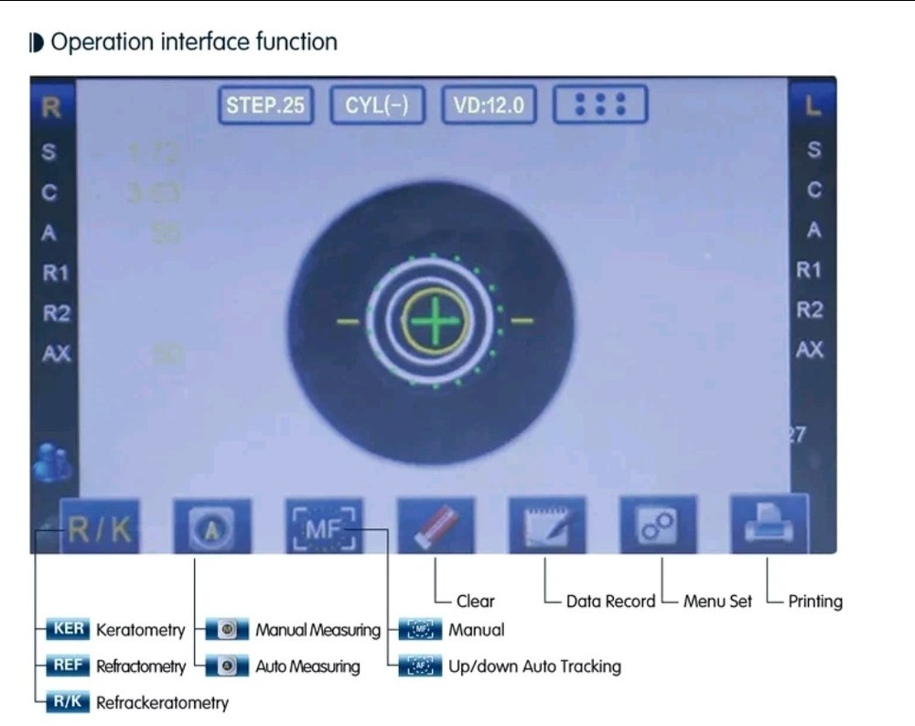915x726 pixels.
Task: Change the STEP.25 increment setting
Action: pyautogui.click(x=265, y=105)
